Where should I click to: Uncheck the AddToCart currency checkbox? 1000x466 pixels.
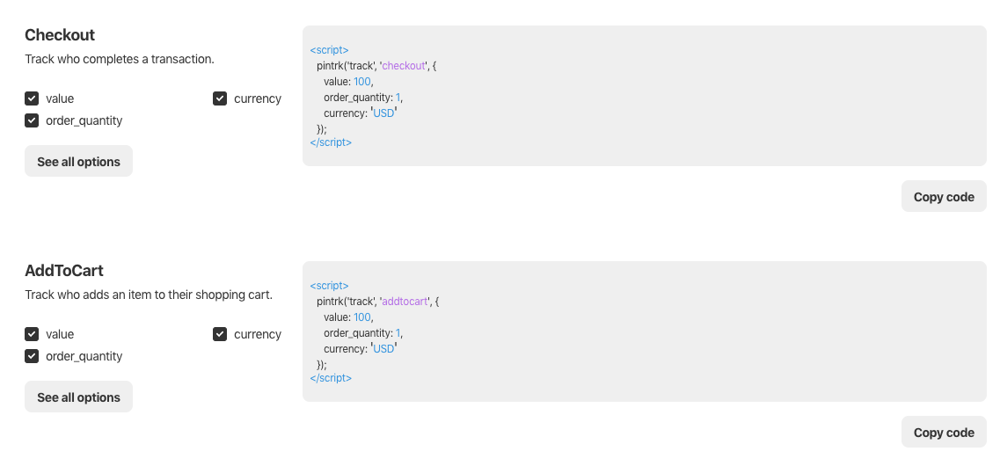(x=220, y=334)
